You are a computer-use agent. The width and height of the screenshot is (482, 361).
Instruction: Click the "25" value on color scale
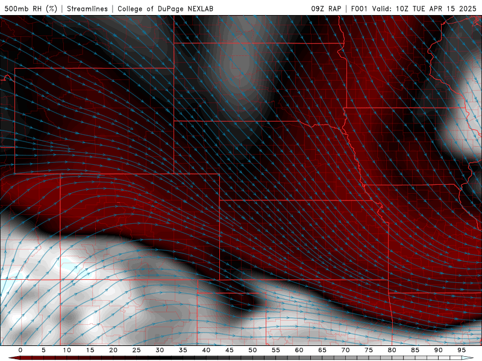point(137,350)
